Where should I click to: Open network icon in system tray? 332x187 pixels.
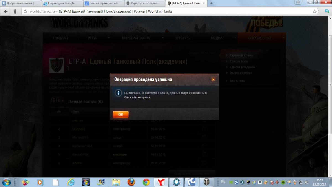coord(300,182)
